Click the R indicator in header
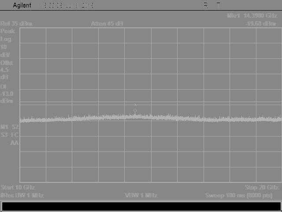 pos(206,5)
